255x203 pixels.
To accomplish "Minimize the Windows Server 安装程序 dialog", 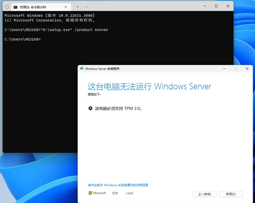I will tap(224, 69).
